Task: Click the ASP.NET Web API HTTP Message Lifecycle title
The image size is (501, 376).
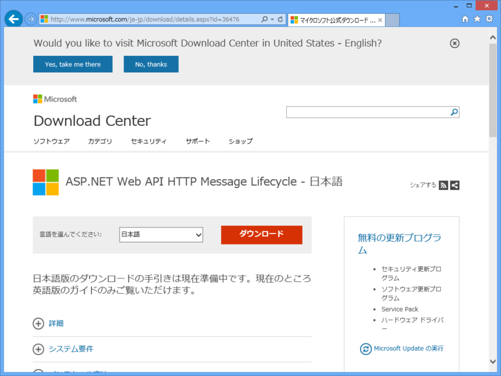Action: coord(204,182)
